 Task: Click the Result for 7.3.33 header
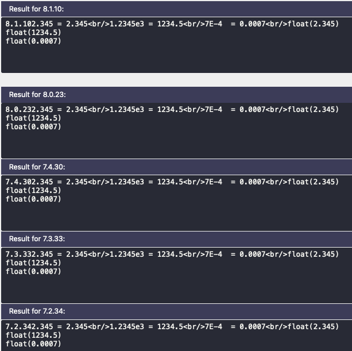coord(176,239)
